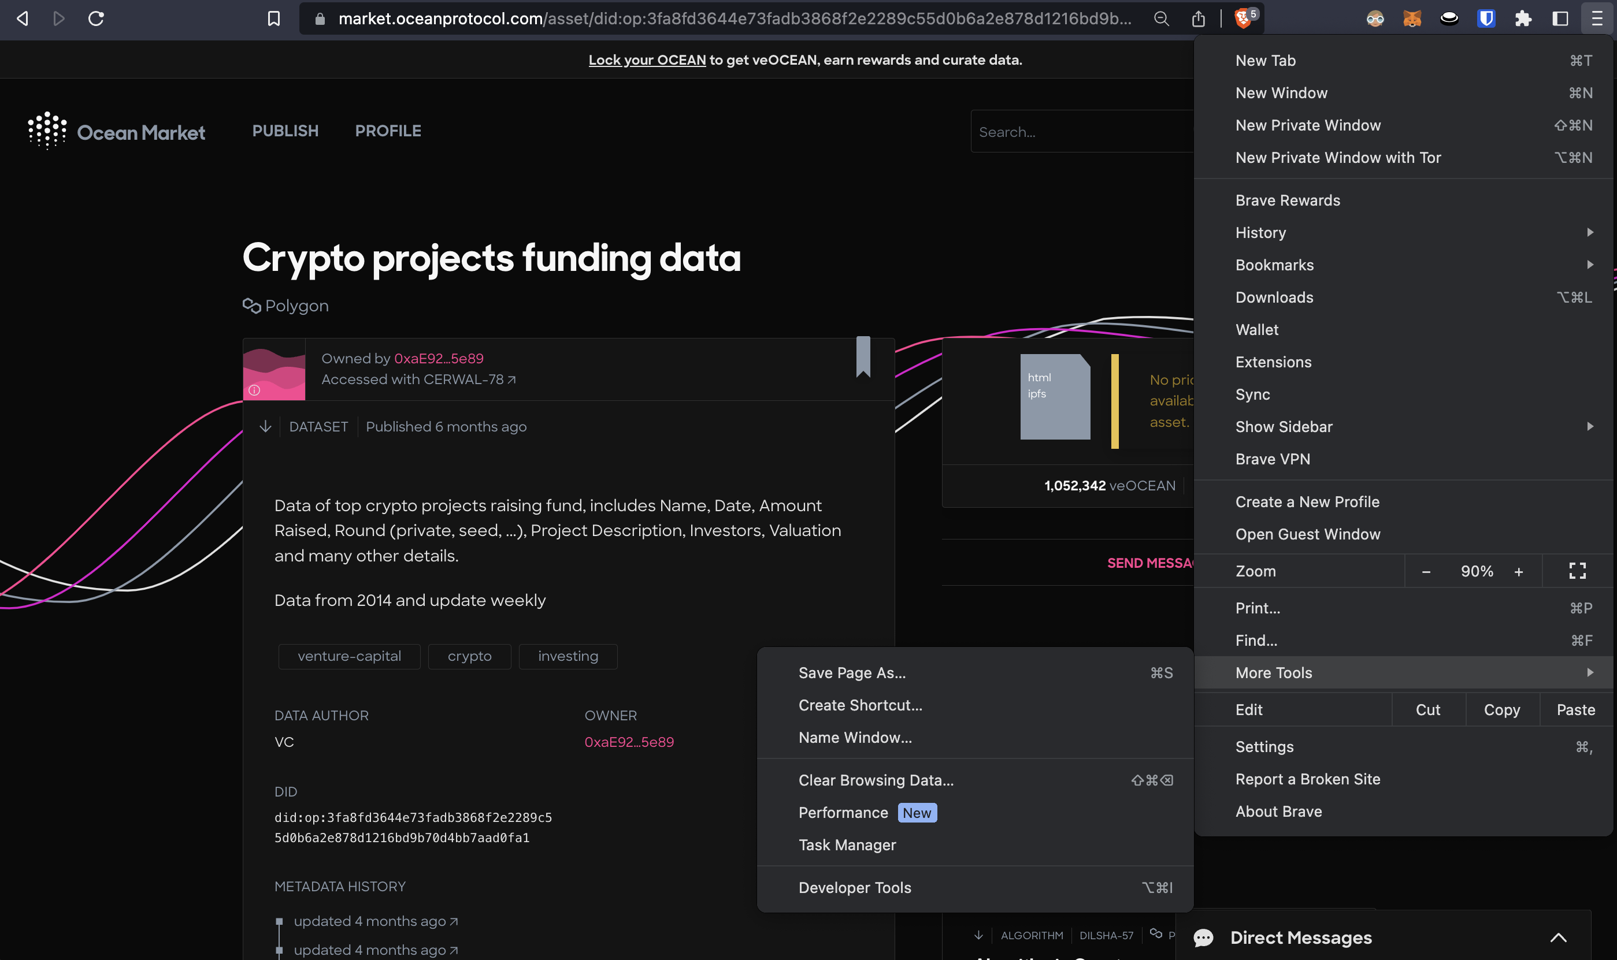Screen dimensions: 1617x960
Task: Click the URL in address bar
Action: 735,18
